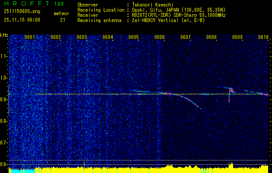The image size is (272, 173).
Task: Click the 0602 time marker
Action: (56, 37)
